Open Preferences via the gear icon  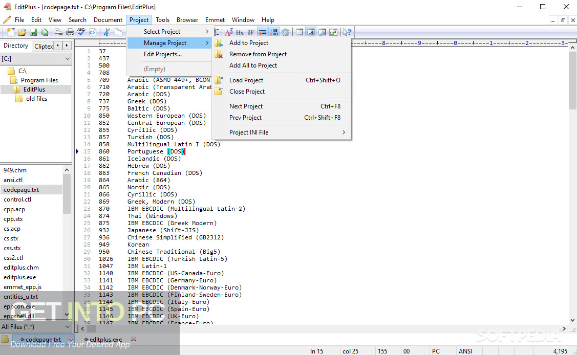click(x=285, y=32)
